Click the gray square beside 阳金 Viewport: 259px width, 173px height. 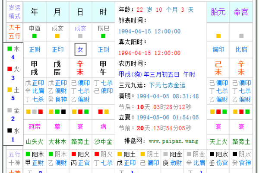(165, 154)
